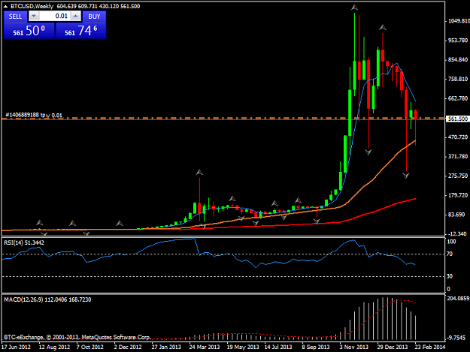This screenshot has width=470, height=352.
Task: Click the 29 Dec 2013 date label
Action: point(393,347)
